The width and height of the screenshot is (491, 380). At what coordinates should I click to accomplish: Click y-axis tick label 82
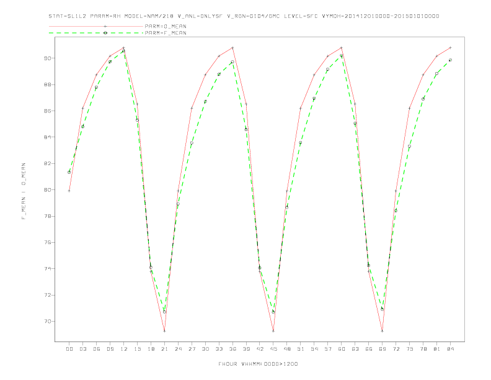tap(48, 164)
